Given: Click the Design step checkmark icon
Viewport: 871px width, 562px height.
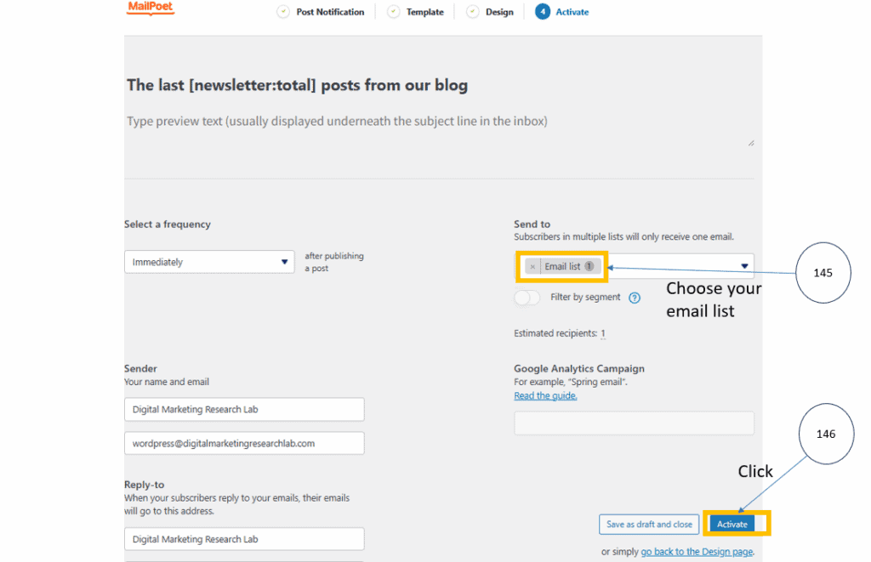Looking at the screenshot, I should 473,12.
